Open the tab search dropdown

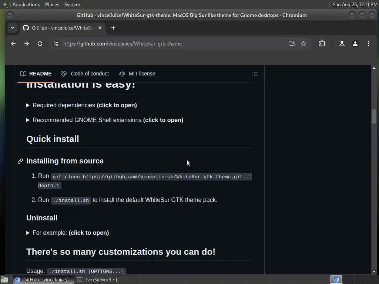[x=13, y=28]
